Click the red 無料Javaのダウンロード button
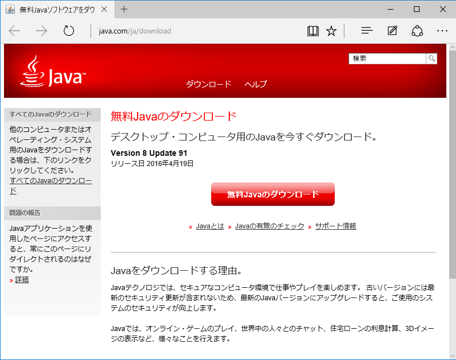The height and width of the screenshot is (360, 456). click(273, 195)
